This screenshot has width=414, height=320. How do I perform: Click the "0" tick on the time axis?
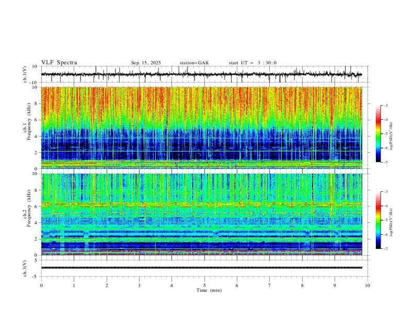(41, 285)
